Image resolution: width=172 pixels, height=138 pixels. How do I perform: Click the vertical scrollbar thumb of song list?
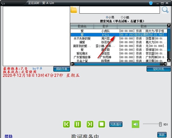tap(169, 39)
